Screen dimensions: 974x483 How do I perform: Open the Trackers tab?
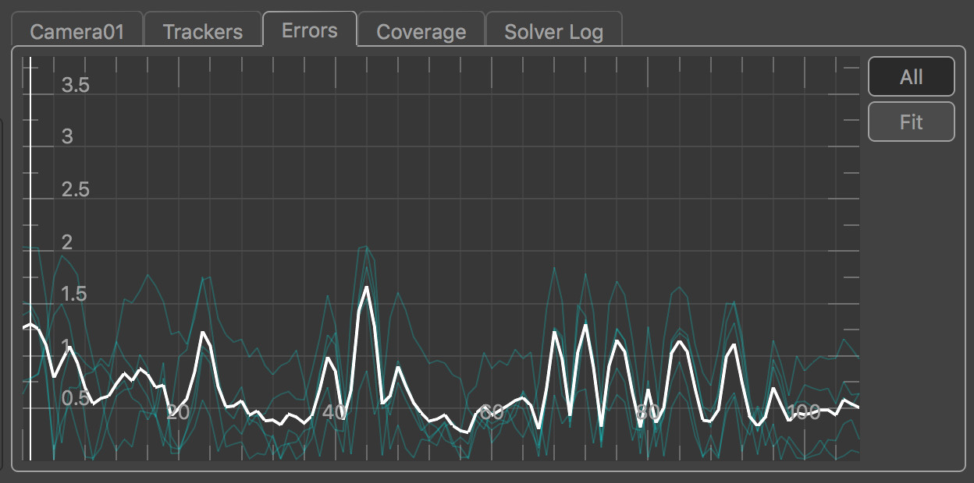pyautogui.click(x=203, y=31)
